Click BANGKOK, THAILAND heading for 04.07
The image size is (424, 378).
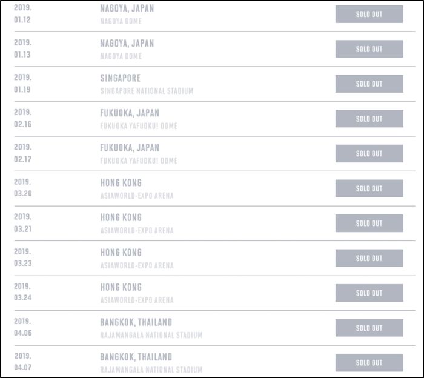[x=136, y=357]
